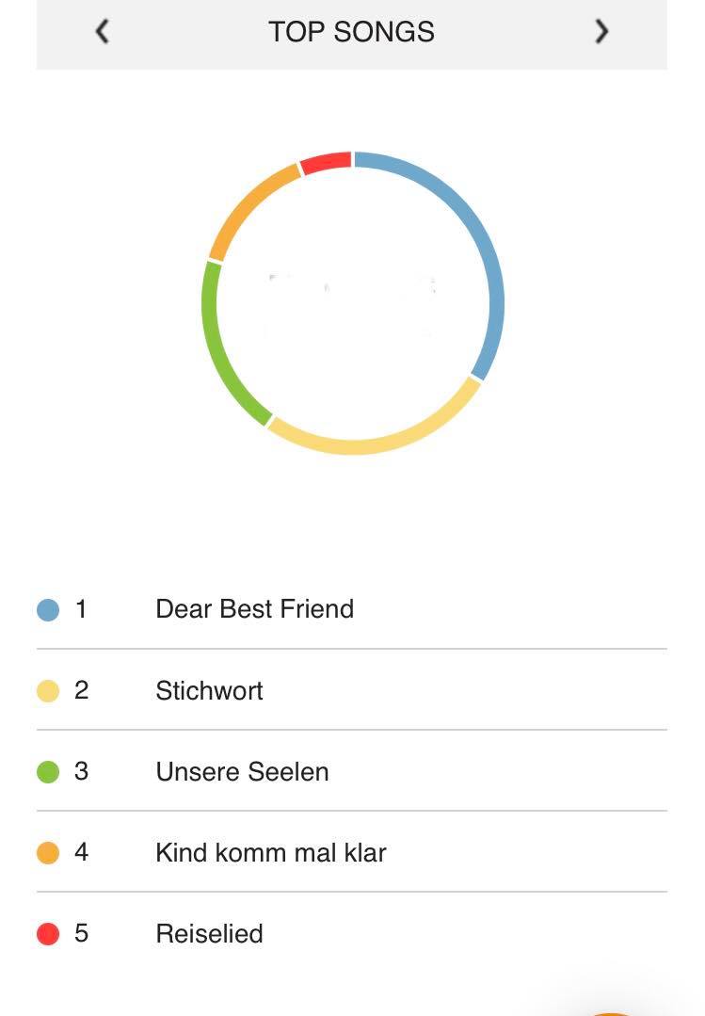Select the red segment of the donut chart
This screenshot has width=705, height=1016.
(x=326, y=161)
